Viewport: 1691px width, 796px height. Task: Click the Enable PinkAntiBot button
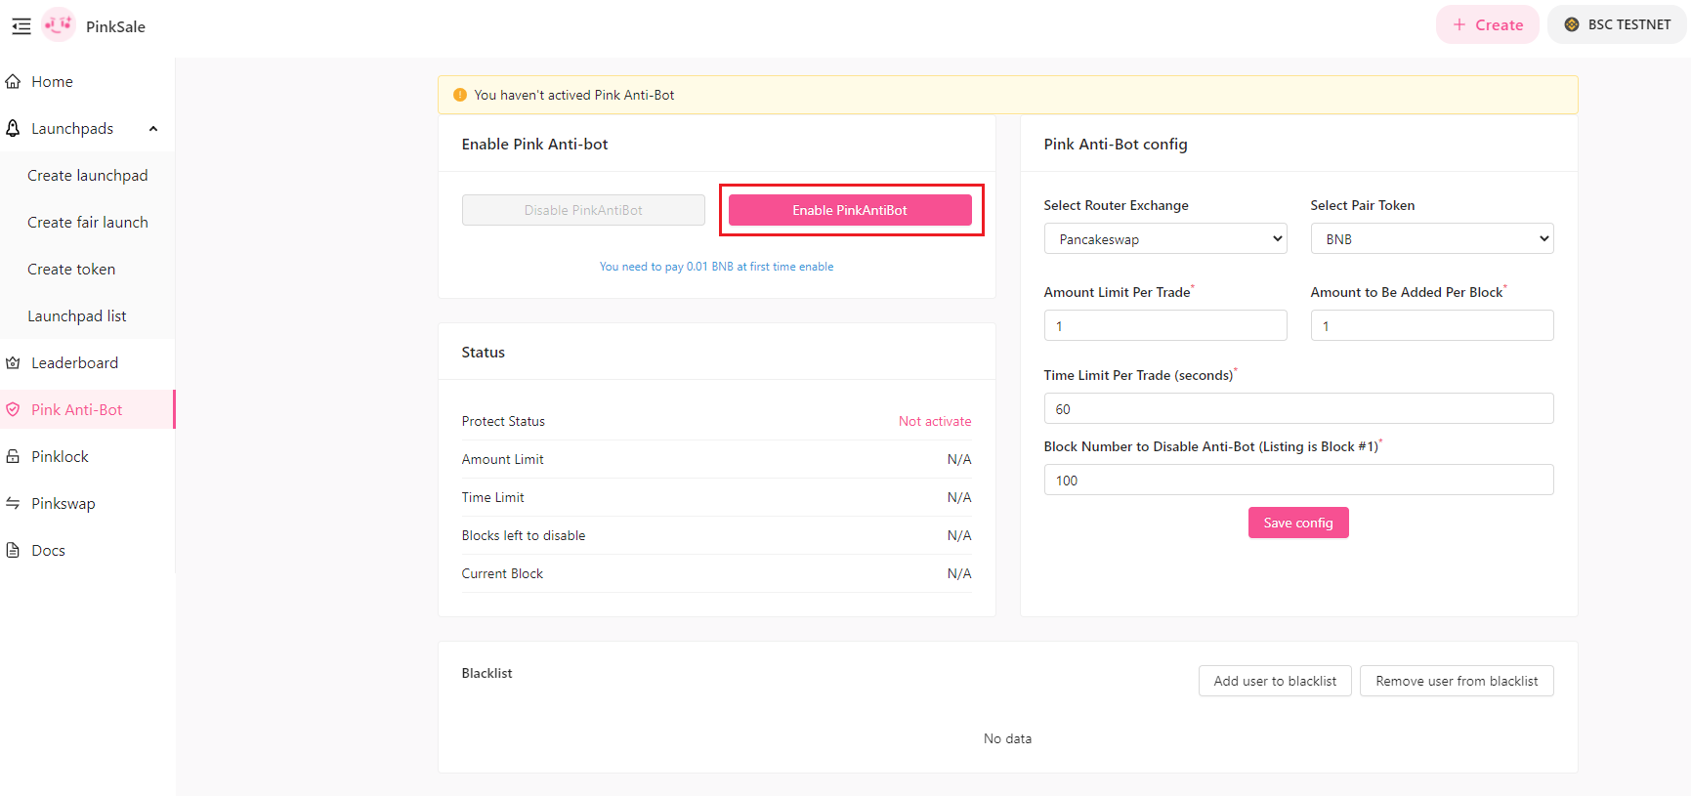[x=850, y=210]
